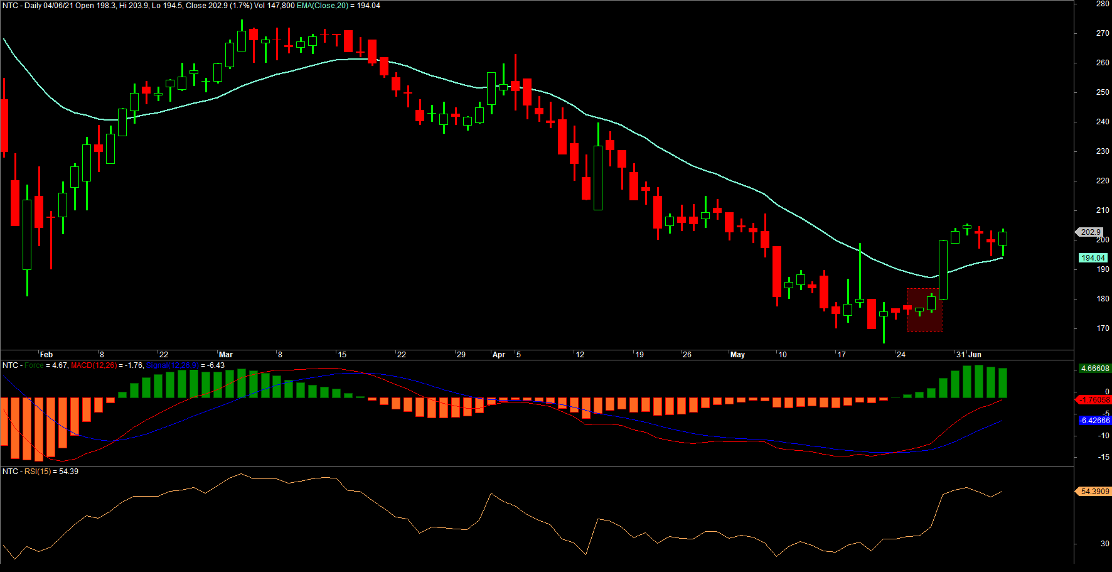Viewport: 1112px width, 572px height.
Task: Click the May label on date axis
Action: (737, 355)
